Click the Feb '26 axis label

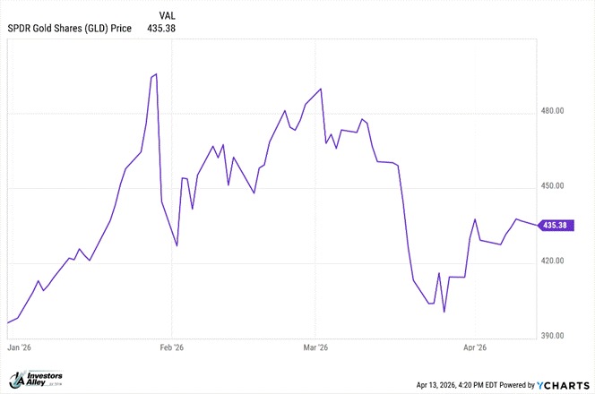click(x=171, y=347)
